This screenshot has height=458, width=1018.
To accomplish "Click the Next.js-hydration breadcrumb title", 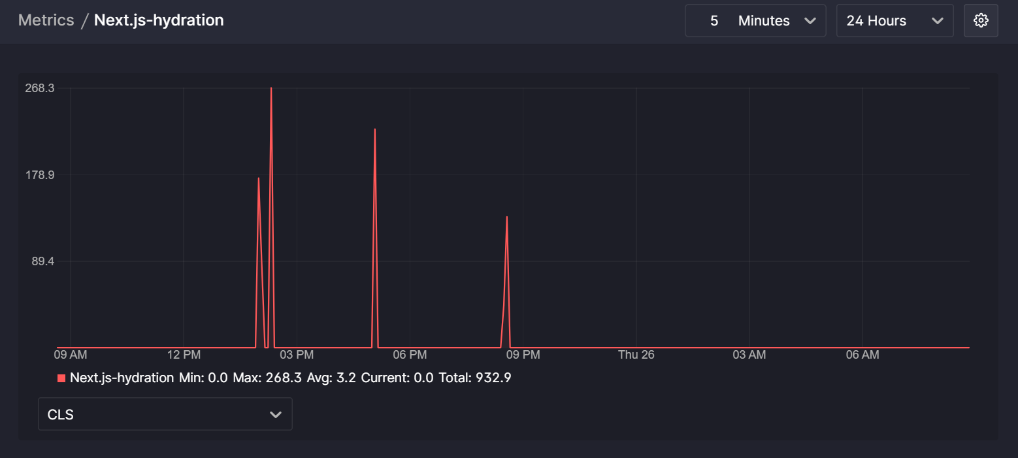I will coord(159,20).
